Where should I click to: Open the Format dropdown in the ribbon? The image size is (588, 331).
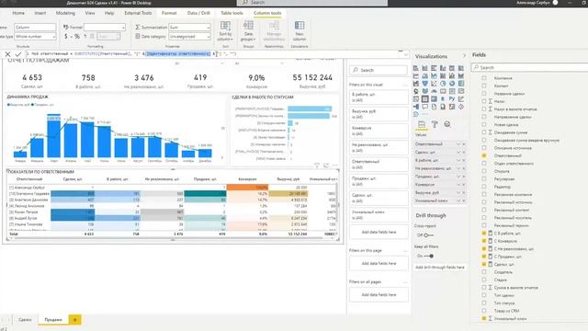[x=105, y=28]
